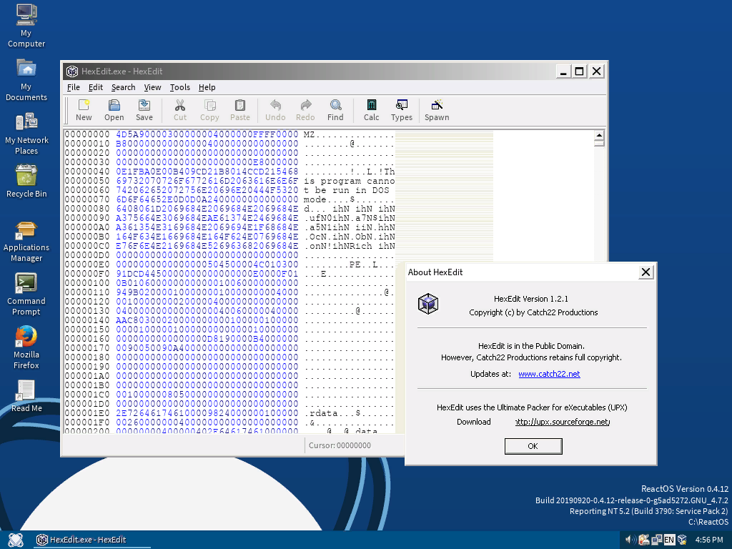Click the hex view scrollbar thumb
The height and width of the screenshot is (549, 732).
point(599,143)
